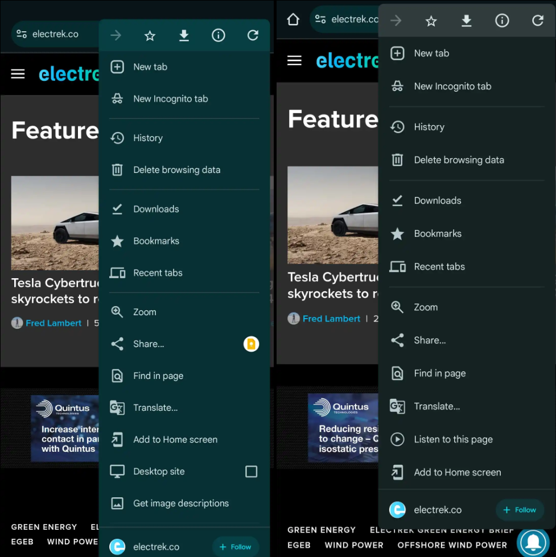
Task: Open hamburger menu on right electrek page
Action: click(294, 60)
